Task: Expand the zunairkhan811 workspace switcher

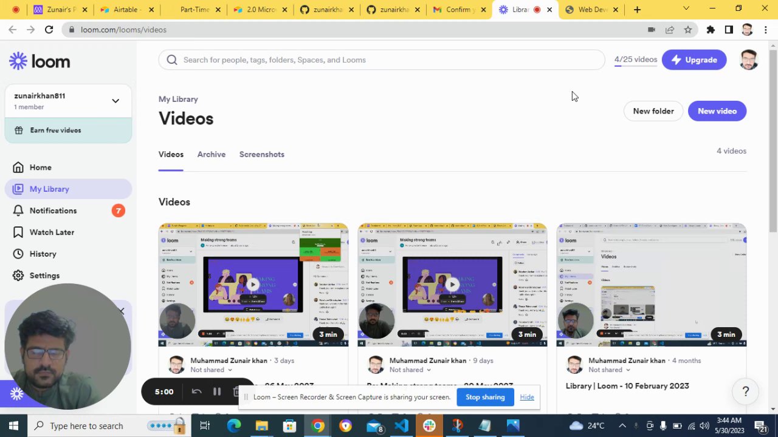Action: tap(68, 101)
